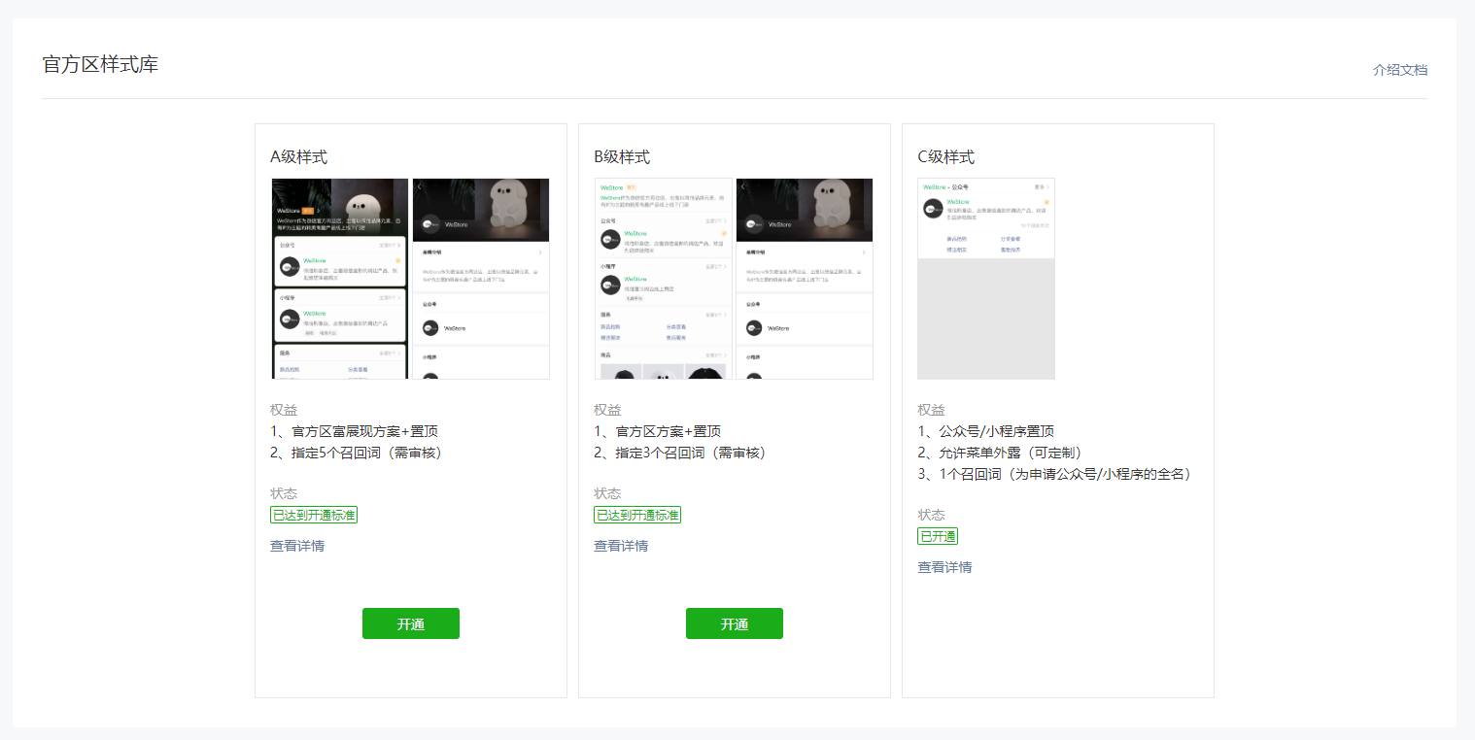Click 已达到开通标准 status tag in B级样式

click(637, 515)
